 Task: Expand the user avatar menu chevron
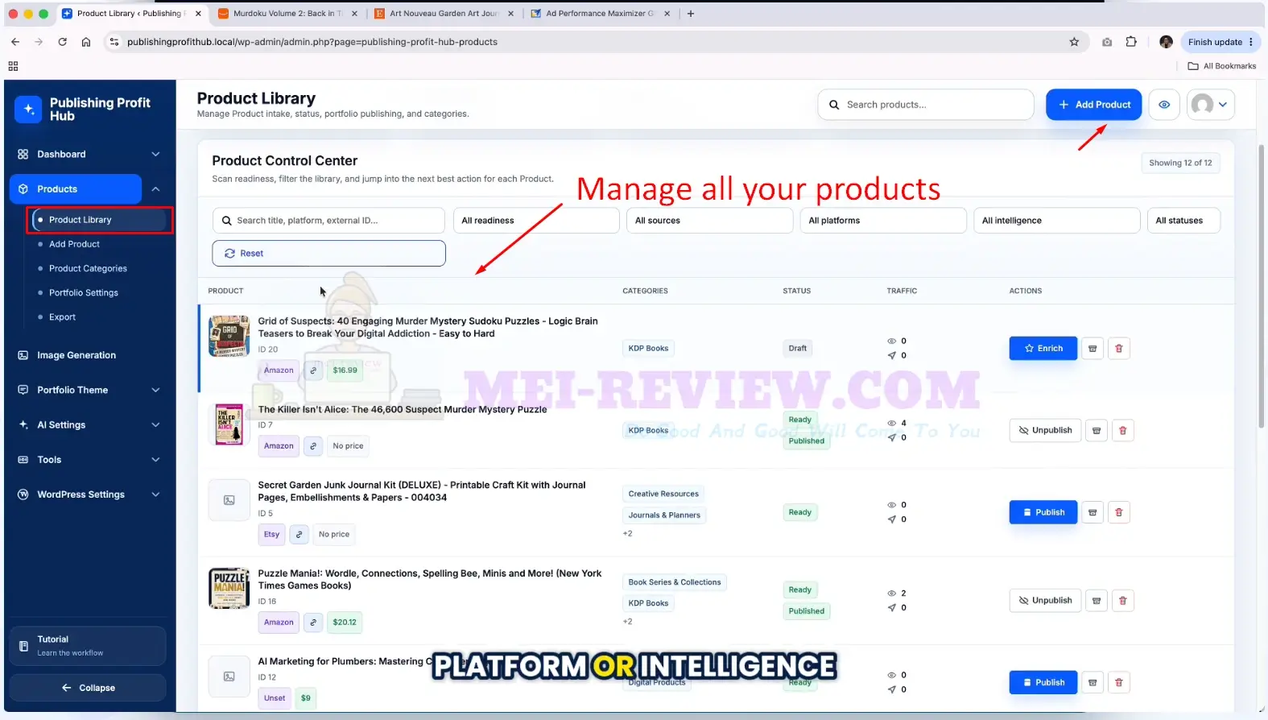pyautogui.click(x=1223, y=105)
